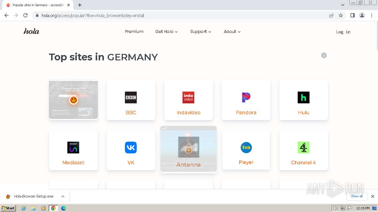Open the Chrome profile menu
This screenshot has height=212, width=378.
coord(362,15)
